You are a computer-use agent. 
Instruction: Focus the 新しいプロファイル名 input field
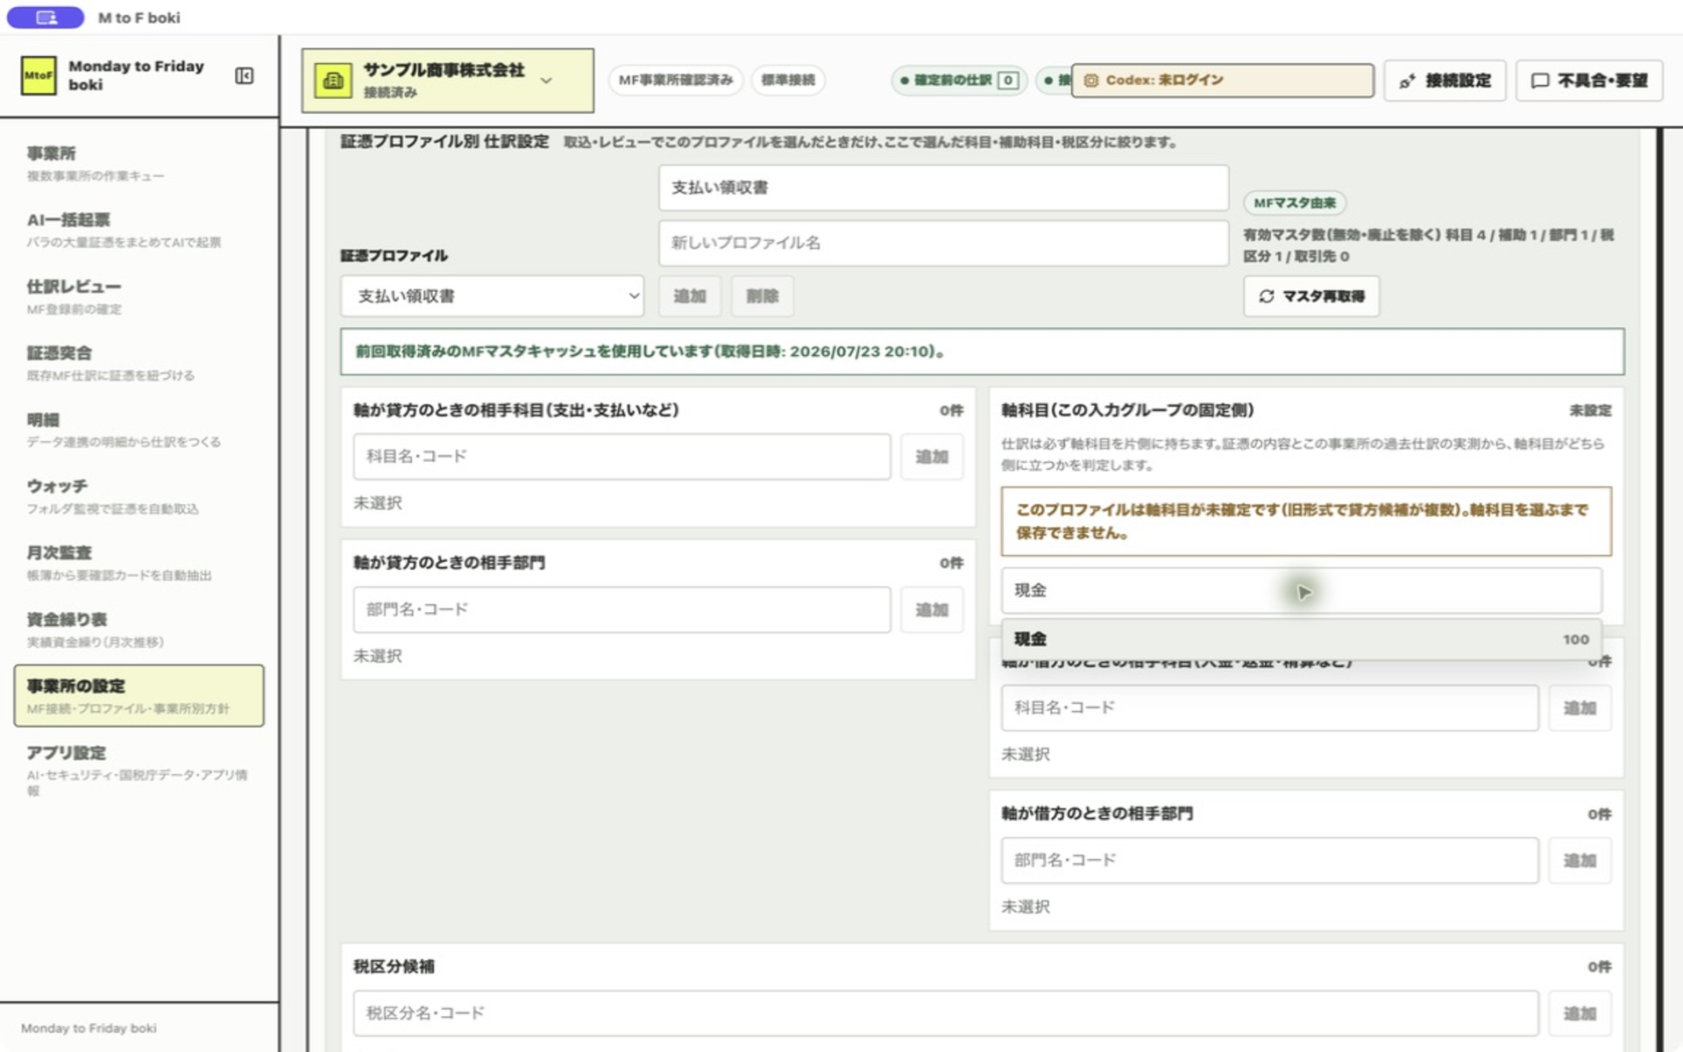click(x=943, y=243)
